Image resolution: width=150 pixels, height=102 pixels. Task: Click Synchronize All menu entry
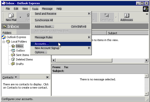[x=44, y=20]
